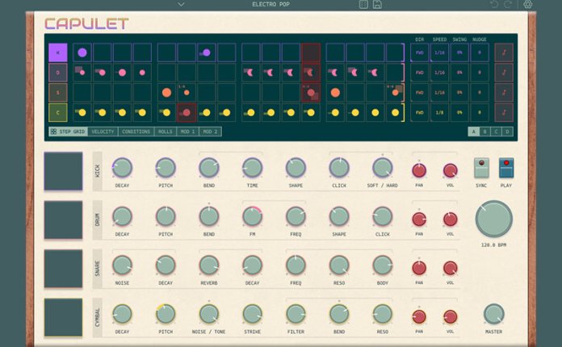The image size is (562, 347).
Task: Open the kick row speed 1/16 selector
Action: (439, 52)
